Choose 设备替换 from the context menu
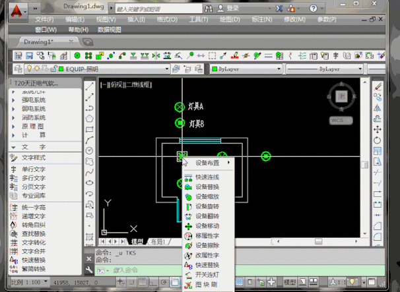The height and width of the screenshot is (292, 400). point(208,187)
